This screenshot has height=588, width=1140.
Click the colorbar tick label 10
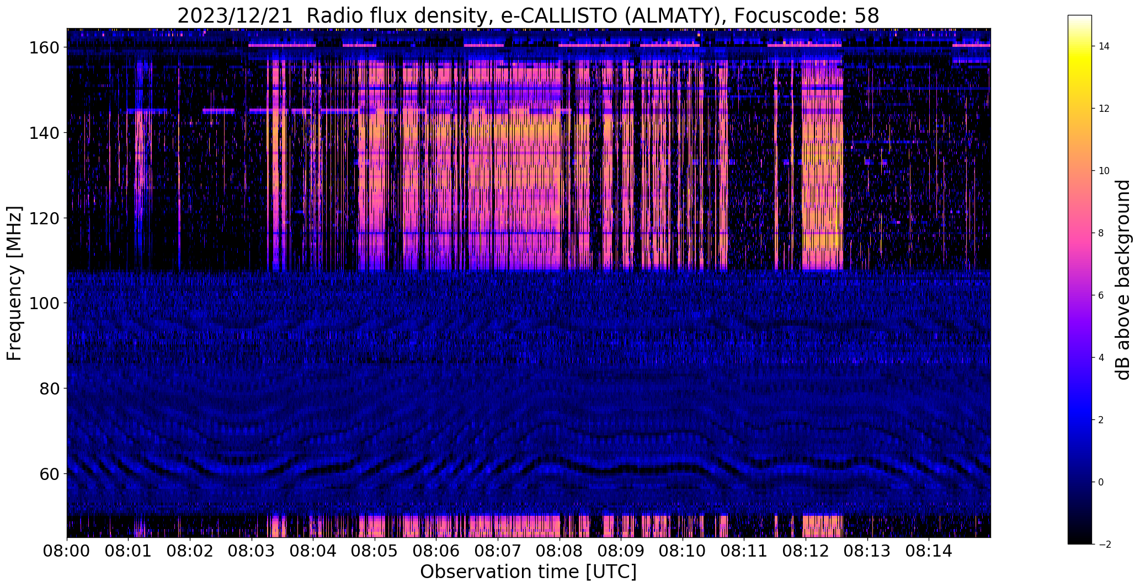[x=1104, y=171]
